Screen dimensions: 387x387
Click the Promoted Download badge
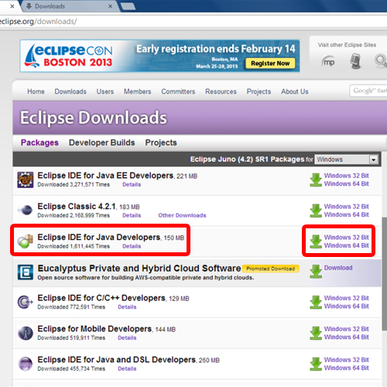pos(271,269)
